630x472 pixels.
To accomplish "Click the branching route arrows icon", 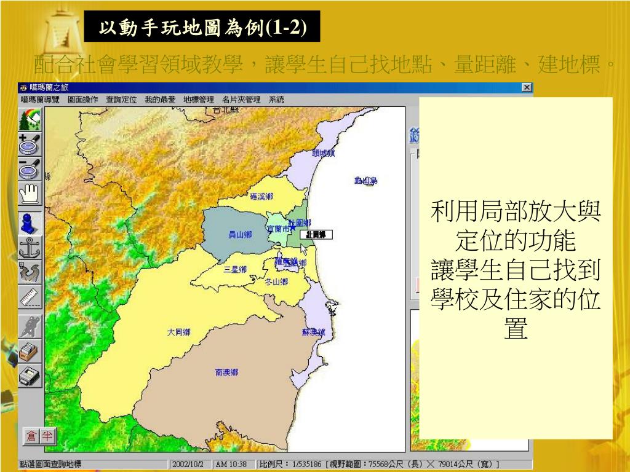I will tap(30, 273).
